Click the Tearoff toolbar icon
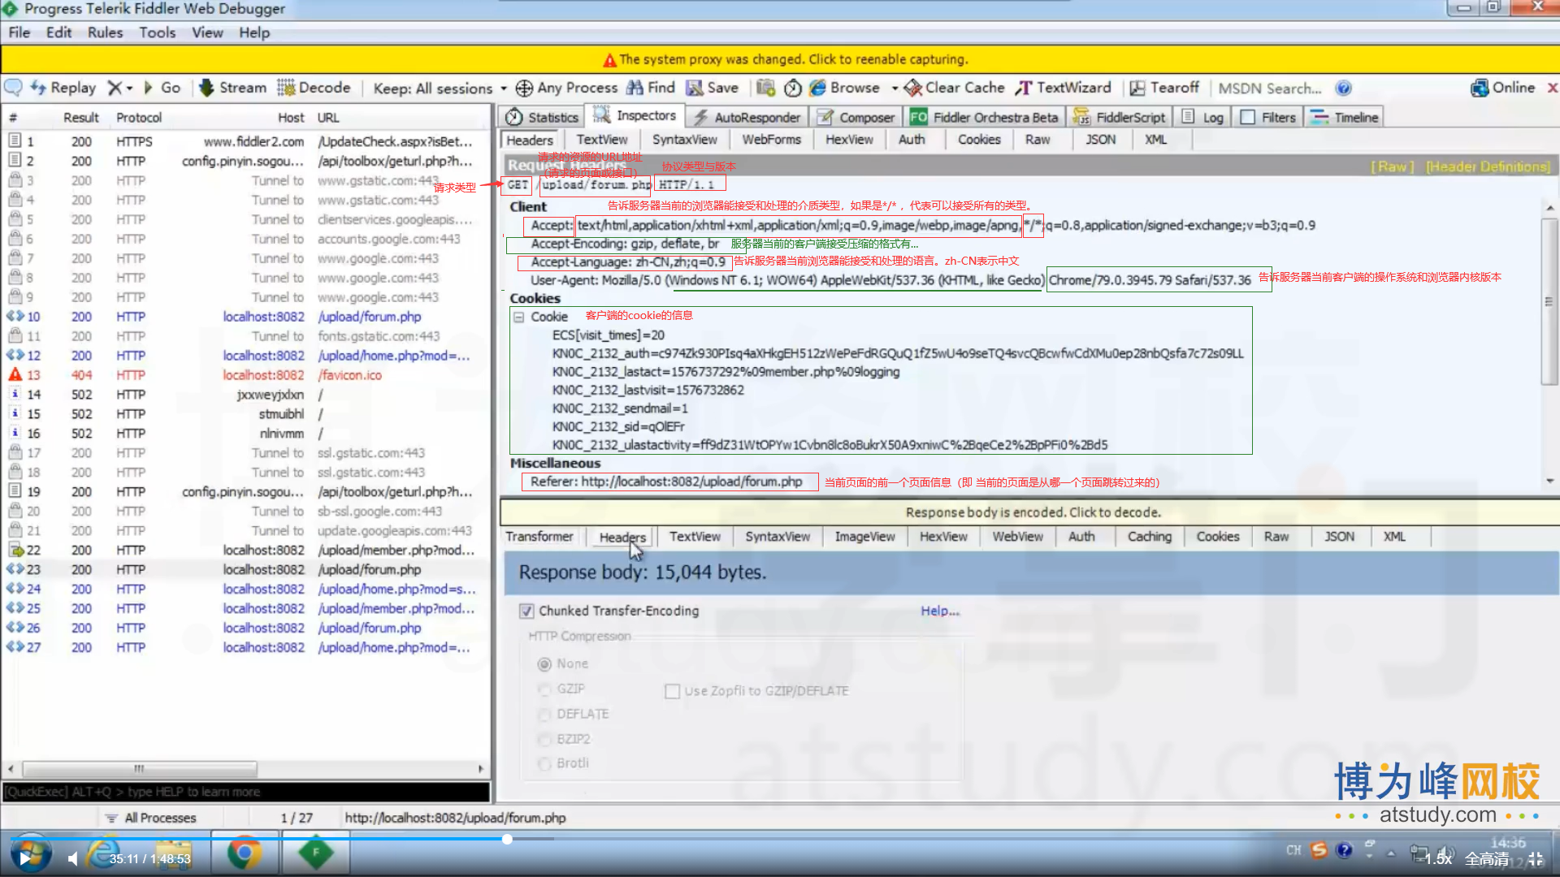Image resolution: width=1560 pixels, height=877 pixels. (x=1137, y=88)
